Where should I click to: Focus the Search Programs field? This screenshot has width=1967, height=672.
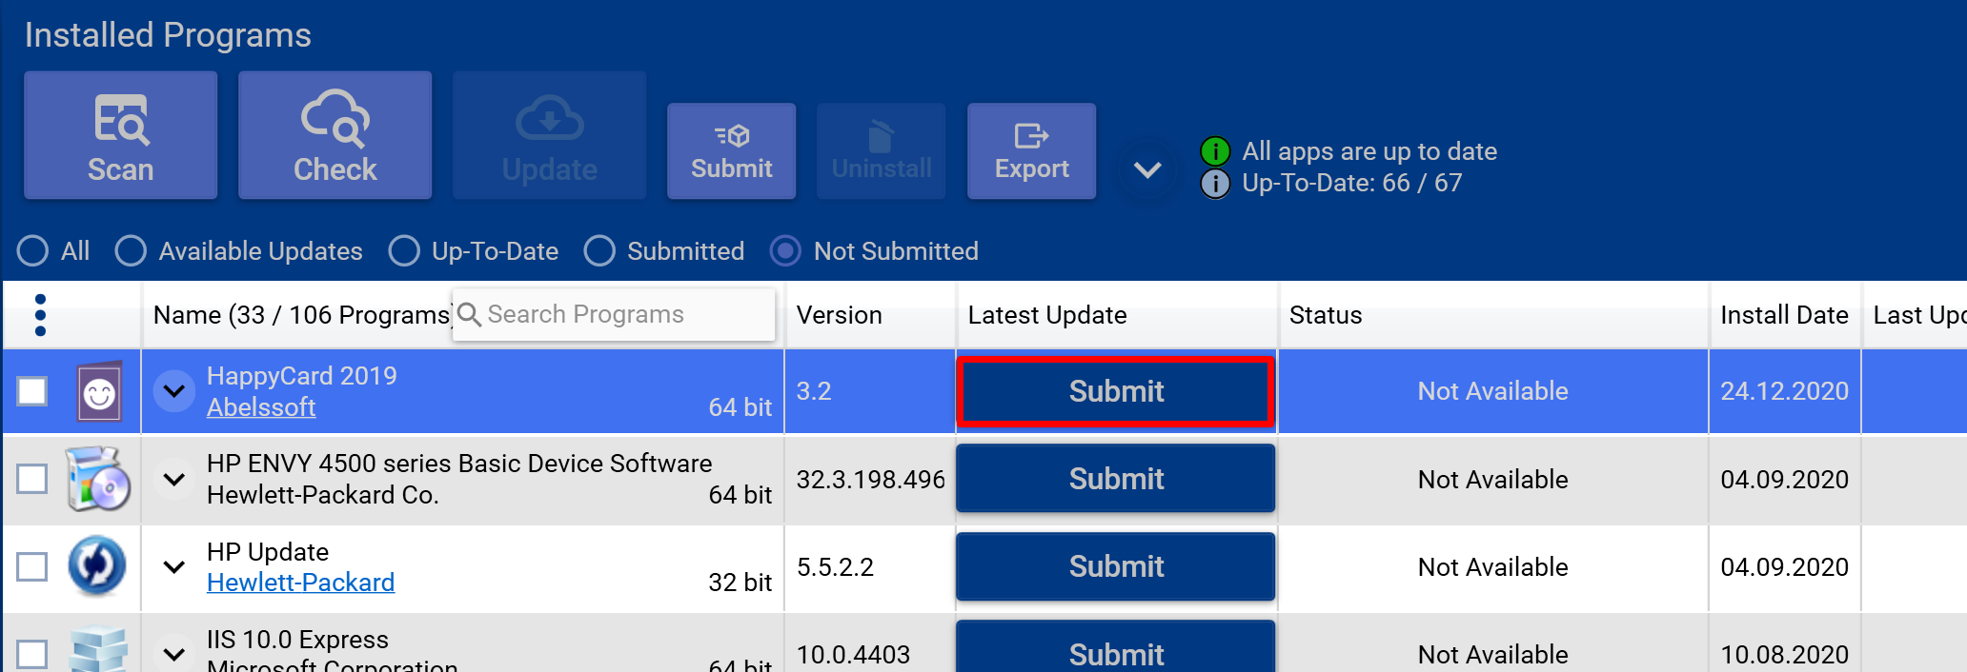pyautogui.click(x=614, y=314)
